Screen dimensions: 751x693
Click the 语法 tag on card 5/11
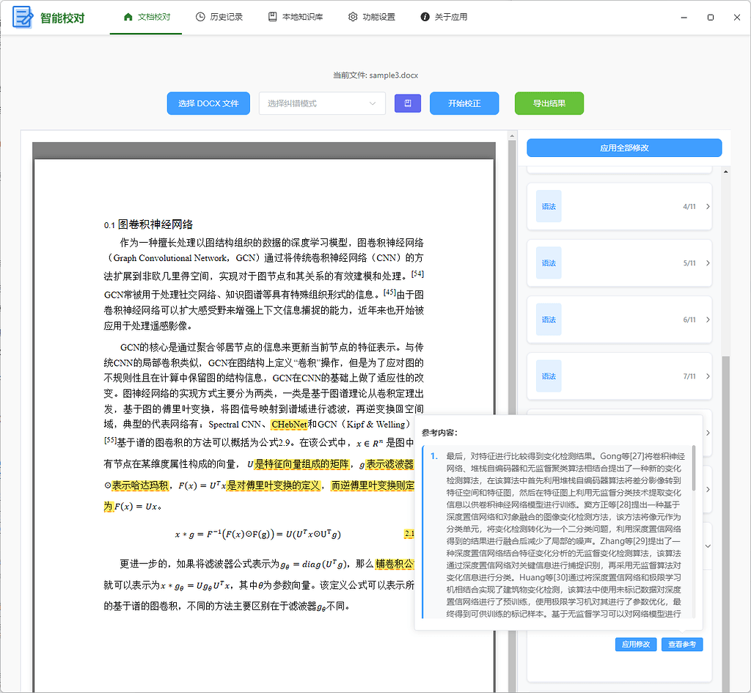pos(549,263)
